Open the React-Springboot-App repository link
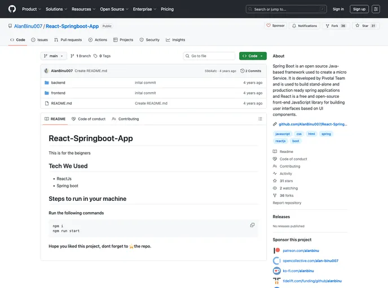 tap(72, 26)
